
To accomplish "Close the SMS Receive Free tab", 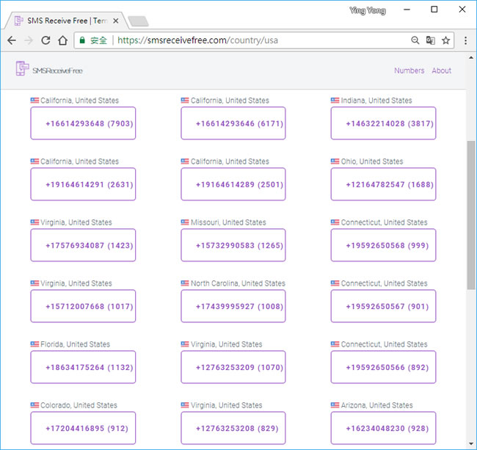I will click(x=116, y=21).
